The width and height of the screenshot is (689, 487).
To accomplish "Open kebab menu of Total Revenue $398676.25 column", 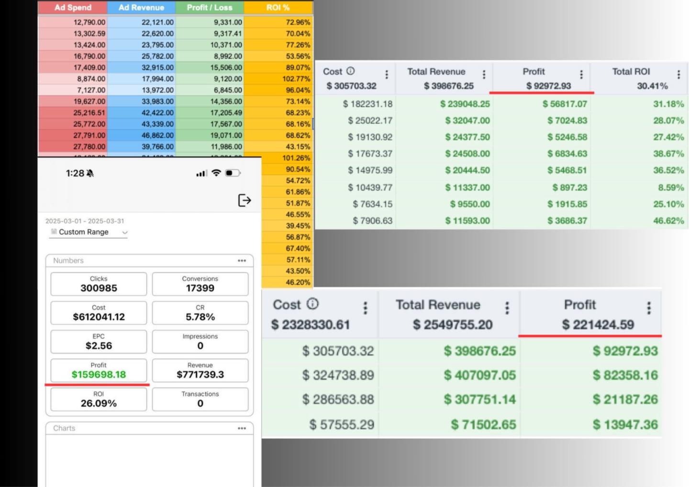I will 484,74.
